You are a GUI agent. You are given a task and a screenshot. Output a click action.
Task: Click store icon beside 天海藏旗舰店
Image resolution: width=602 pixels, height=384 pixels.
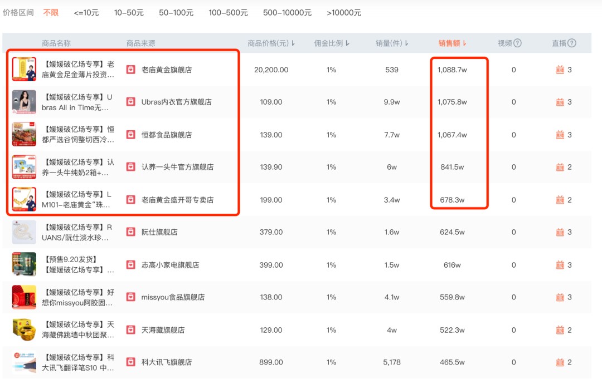point(131,330)
